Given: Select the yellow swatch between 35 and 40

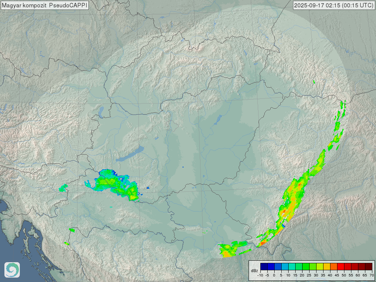Looking at the screenshot, I should (327, 267).
